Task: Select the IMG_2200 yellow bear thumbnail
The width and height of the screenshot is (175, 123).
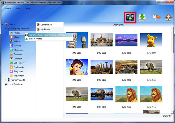Action: pyautogui.click(x=151, y=40)
